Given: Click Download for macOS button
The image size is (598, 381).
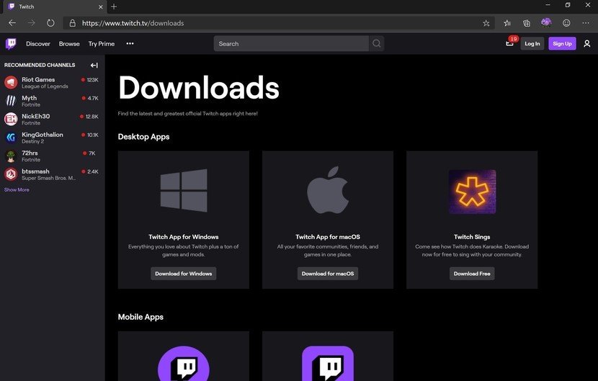Looking at the screenshot, I should [x=328, y=274].
